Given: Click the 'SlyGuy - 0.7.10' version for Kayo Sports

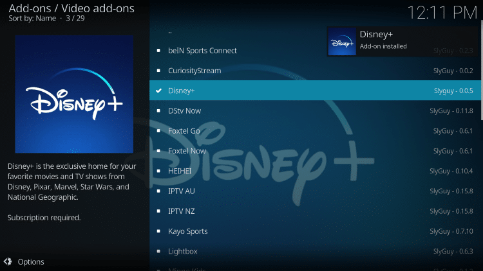Looking at the screenshot, I should (451, 231).
